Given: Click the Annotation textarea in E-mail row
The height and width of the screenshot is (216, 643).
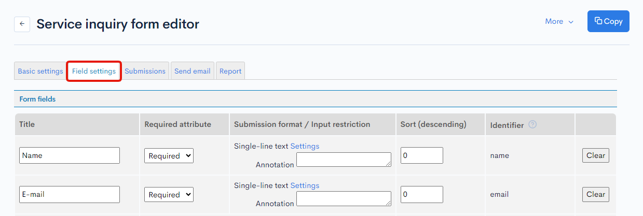Looking at the screenshot, I should [x=344, y=199].
